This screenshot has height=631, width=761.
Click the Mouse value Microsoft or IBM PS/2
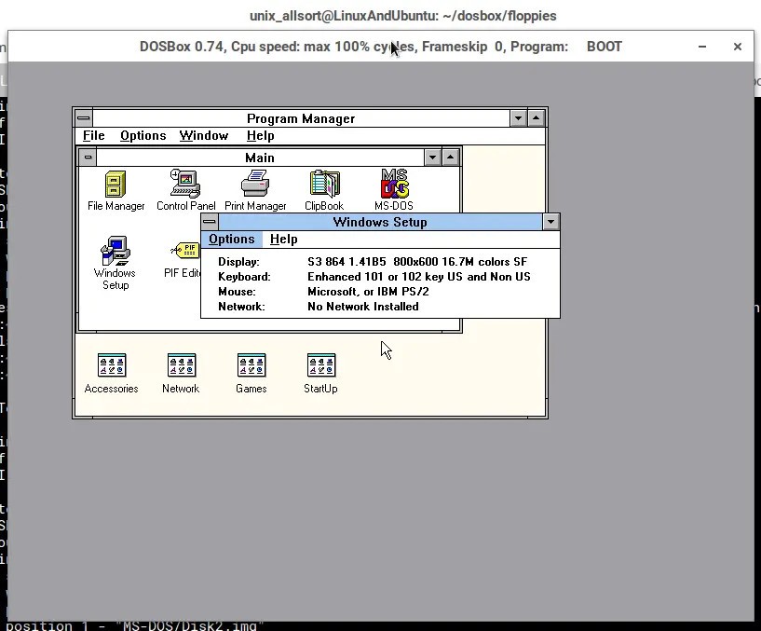pyautogui.click(x=368, y=292)
